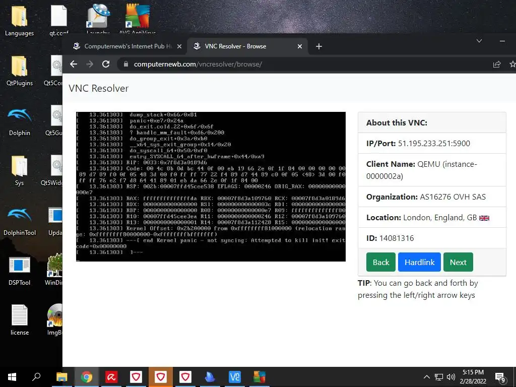Image resolution: width=516 pixels, height=387 pixels.
Task: Click the share page icon in address bar
Action: point(496,64)
